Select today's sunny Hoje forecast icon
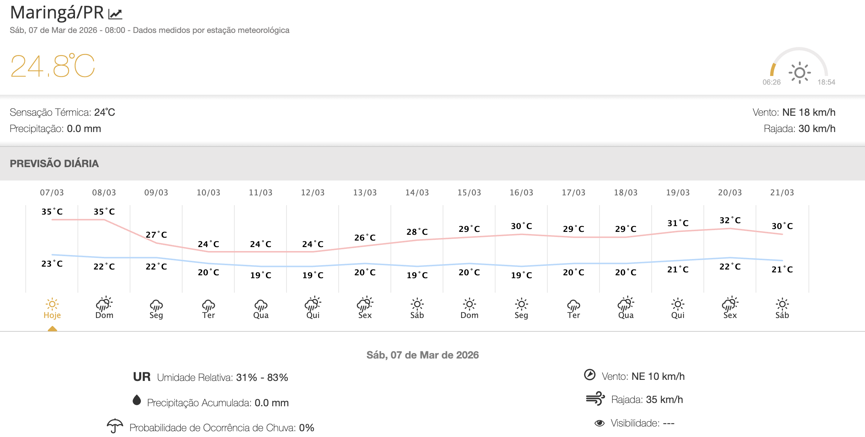The width and height of the screenshot is (865, 437). tap(52, 304)
